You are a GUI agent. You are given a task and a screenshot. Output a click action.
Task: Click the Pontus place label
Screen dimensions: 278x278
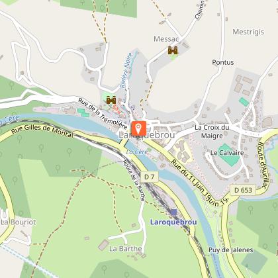[x=223, y=62]
